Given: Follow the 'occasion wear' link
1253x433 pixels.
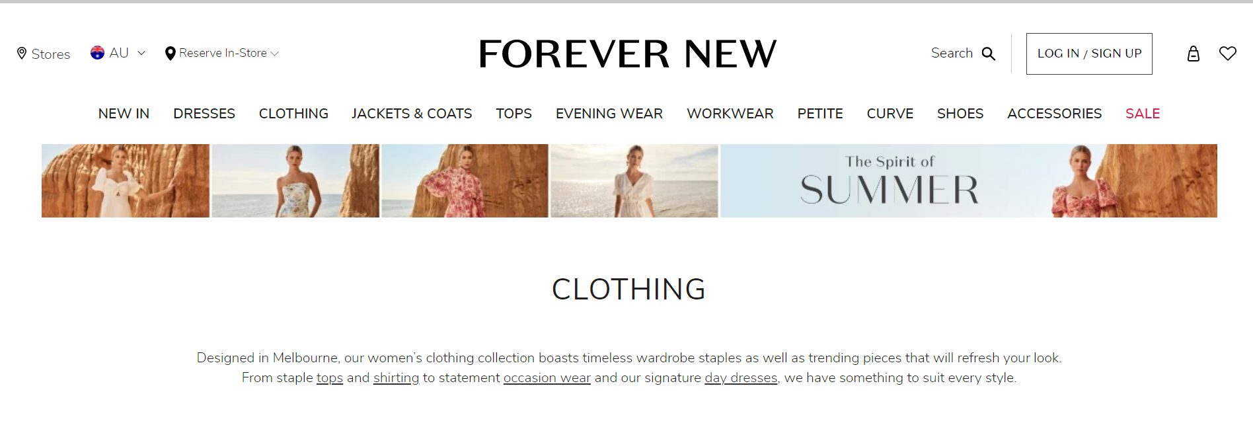Looking at the screenshot, I should 547,377.
